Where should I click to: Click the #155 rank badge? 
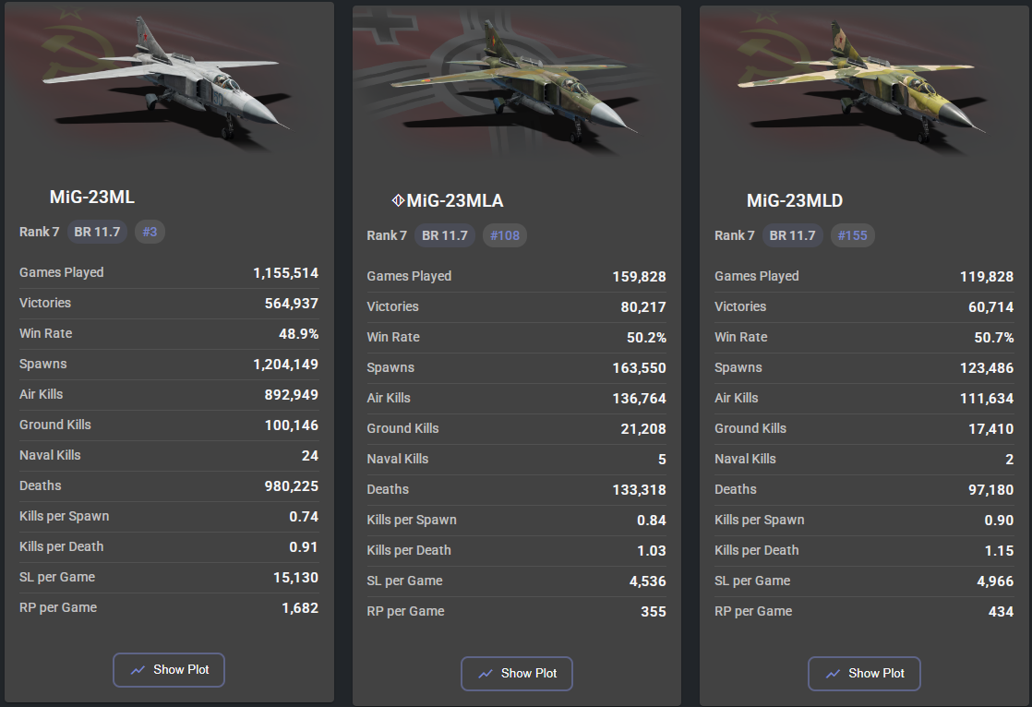pyautogui.click(x=852, y=235)
